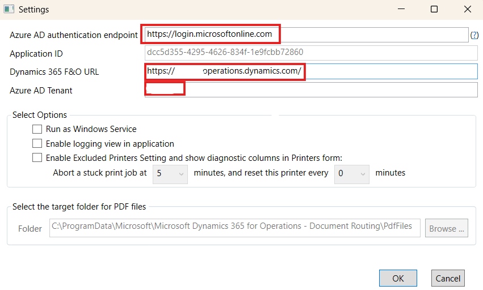Focus the Dynamics 365 F&O URL field

(311, 71)
